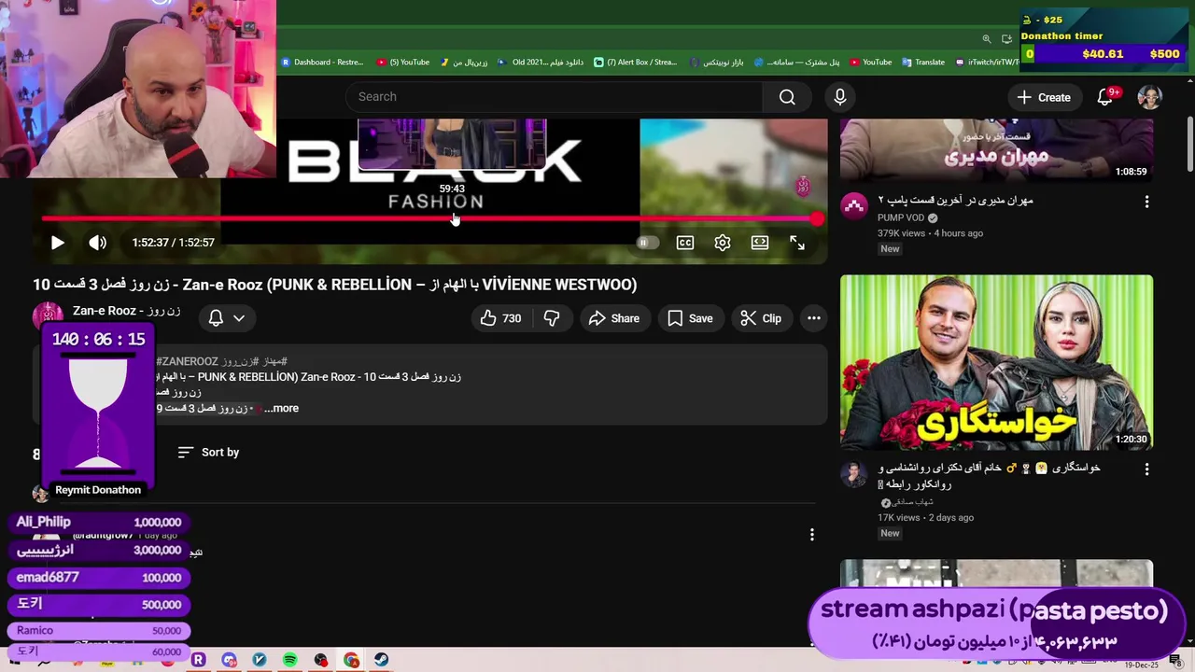The width and height of the screenshot is (1195, 672).
Task: Open the subscription notification bell dropdown
Action: tap(227, 318)
